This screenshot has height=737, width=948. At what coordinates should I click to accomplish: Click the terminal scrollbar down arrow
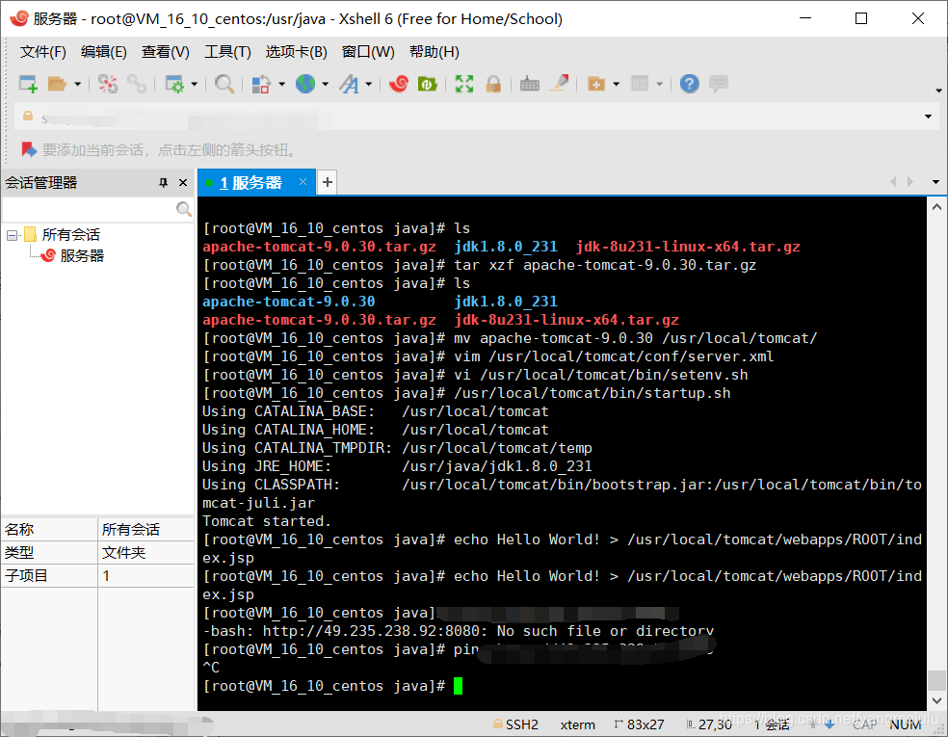(x=936, y=700)
